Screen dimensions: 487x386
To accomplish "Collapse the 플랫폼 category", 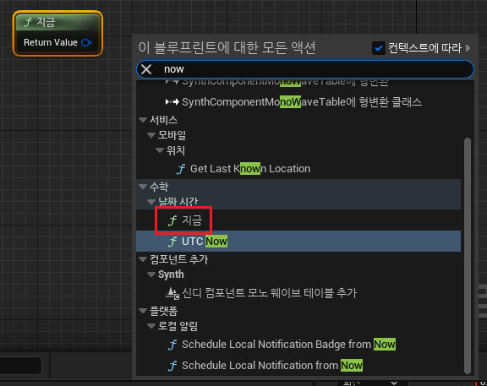I will 143,310.
